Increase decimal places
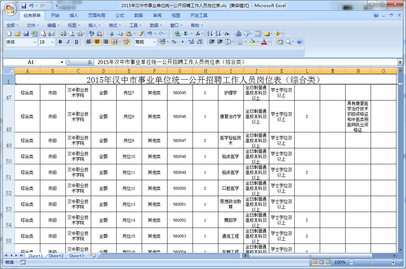 [x=191, y=42]
